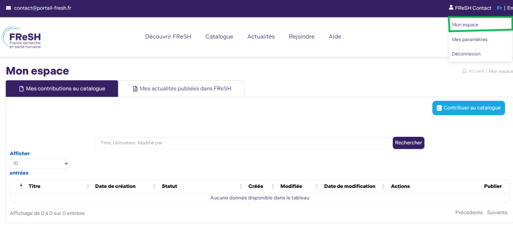Open Mes contributions au catalogue tab
Screen dimensions: 513x225
click(62, 89)
